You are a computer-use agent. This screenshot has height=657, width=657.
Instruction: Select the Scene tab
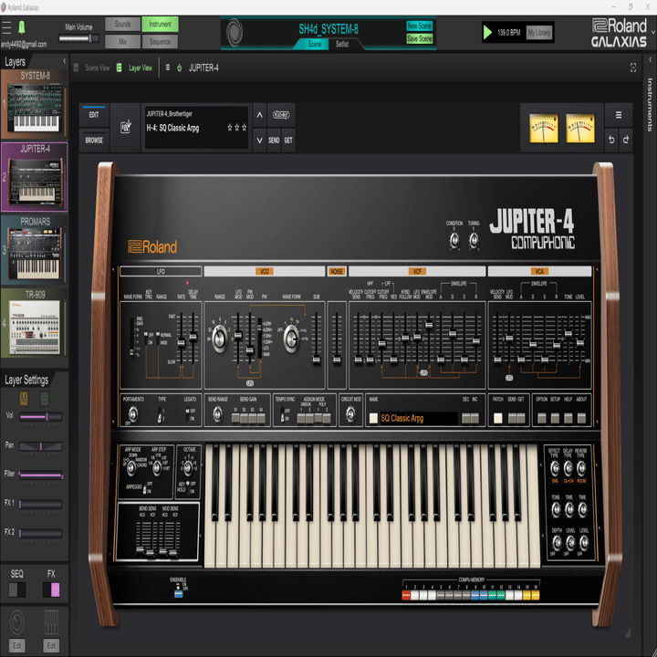314,44
